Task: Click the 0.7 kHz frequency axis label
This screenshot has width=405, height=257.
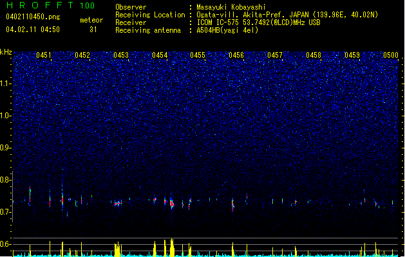Action: coord(5,212)
